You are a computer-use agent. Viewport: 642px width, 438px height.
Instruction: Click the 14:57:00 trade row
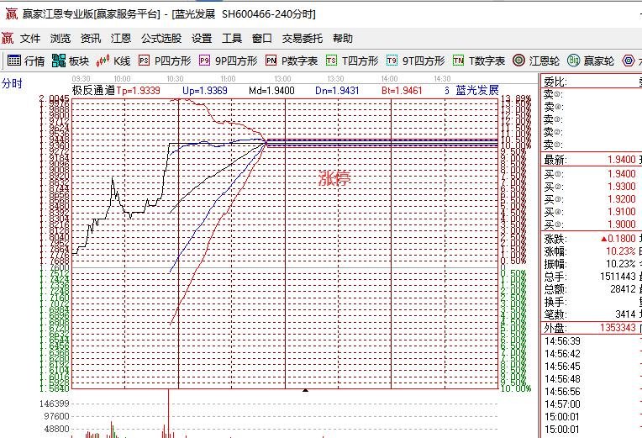pos(562,404)
